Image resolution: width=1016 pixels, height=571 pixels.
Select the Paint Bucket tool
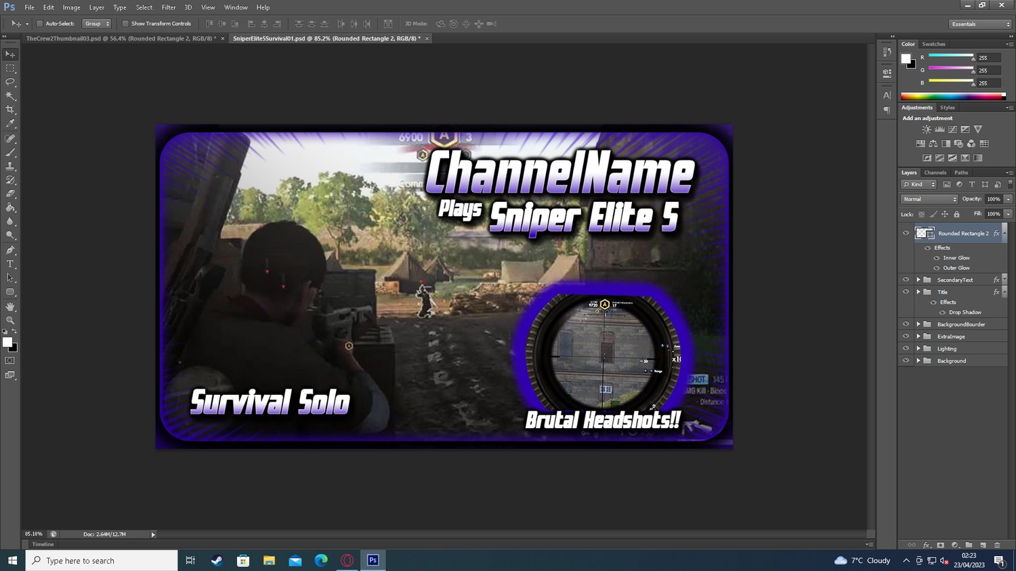tap(10, 208)
